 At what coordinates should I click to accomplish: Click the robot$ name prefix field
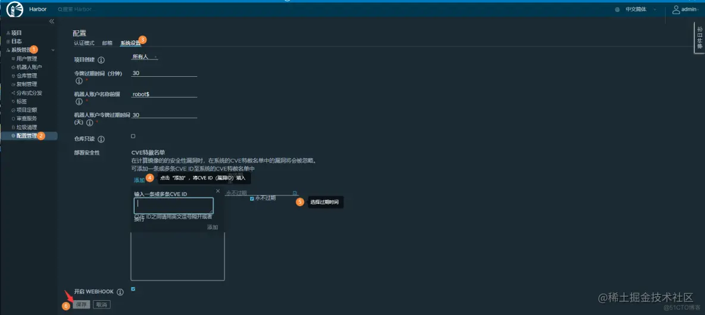(x=164, y=94)
